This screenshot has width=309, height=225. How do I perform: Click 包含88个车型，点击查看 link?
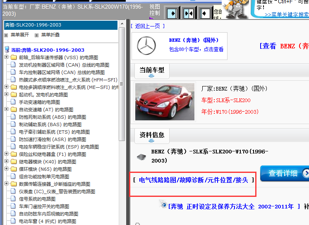[196, 49]
